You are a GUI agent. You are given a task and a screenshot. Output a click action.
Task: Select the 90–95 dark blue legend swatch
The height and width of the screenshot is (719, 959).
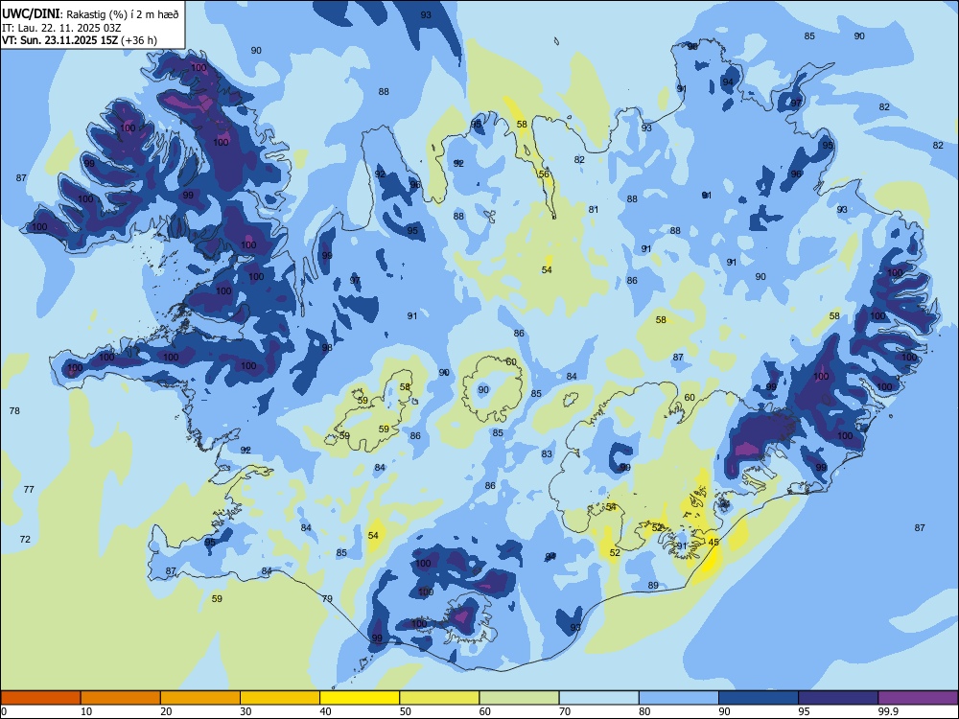tap(759, 698)
